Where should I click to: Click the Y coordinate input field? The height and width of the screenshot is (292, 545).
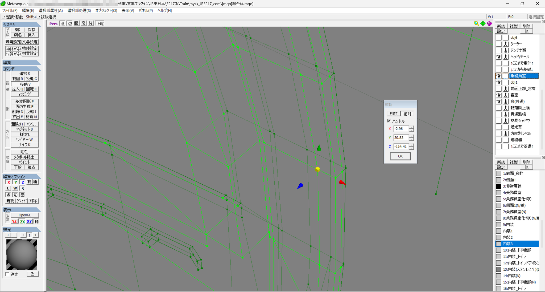point(401,138)
